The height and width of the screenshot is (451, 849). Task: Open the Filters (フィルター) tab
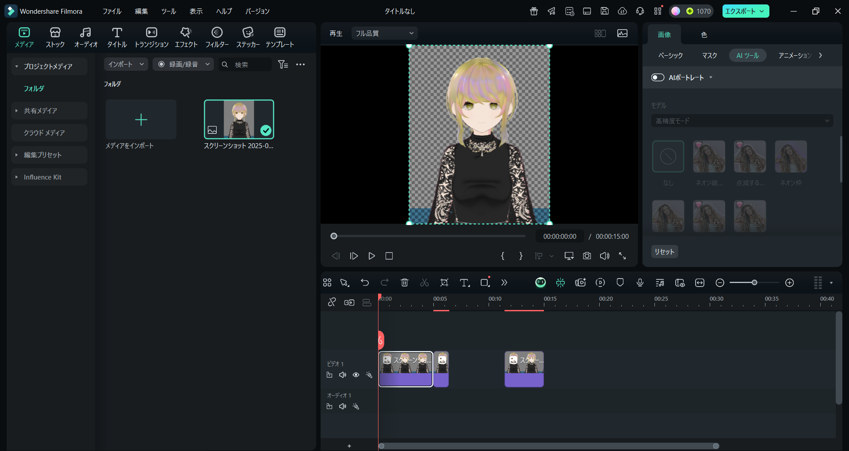click(217, 38)
